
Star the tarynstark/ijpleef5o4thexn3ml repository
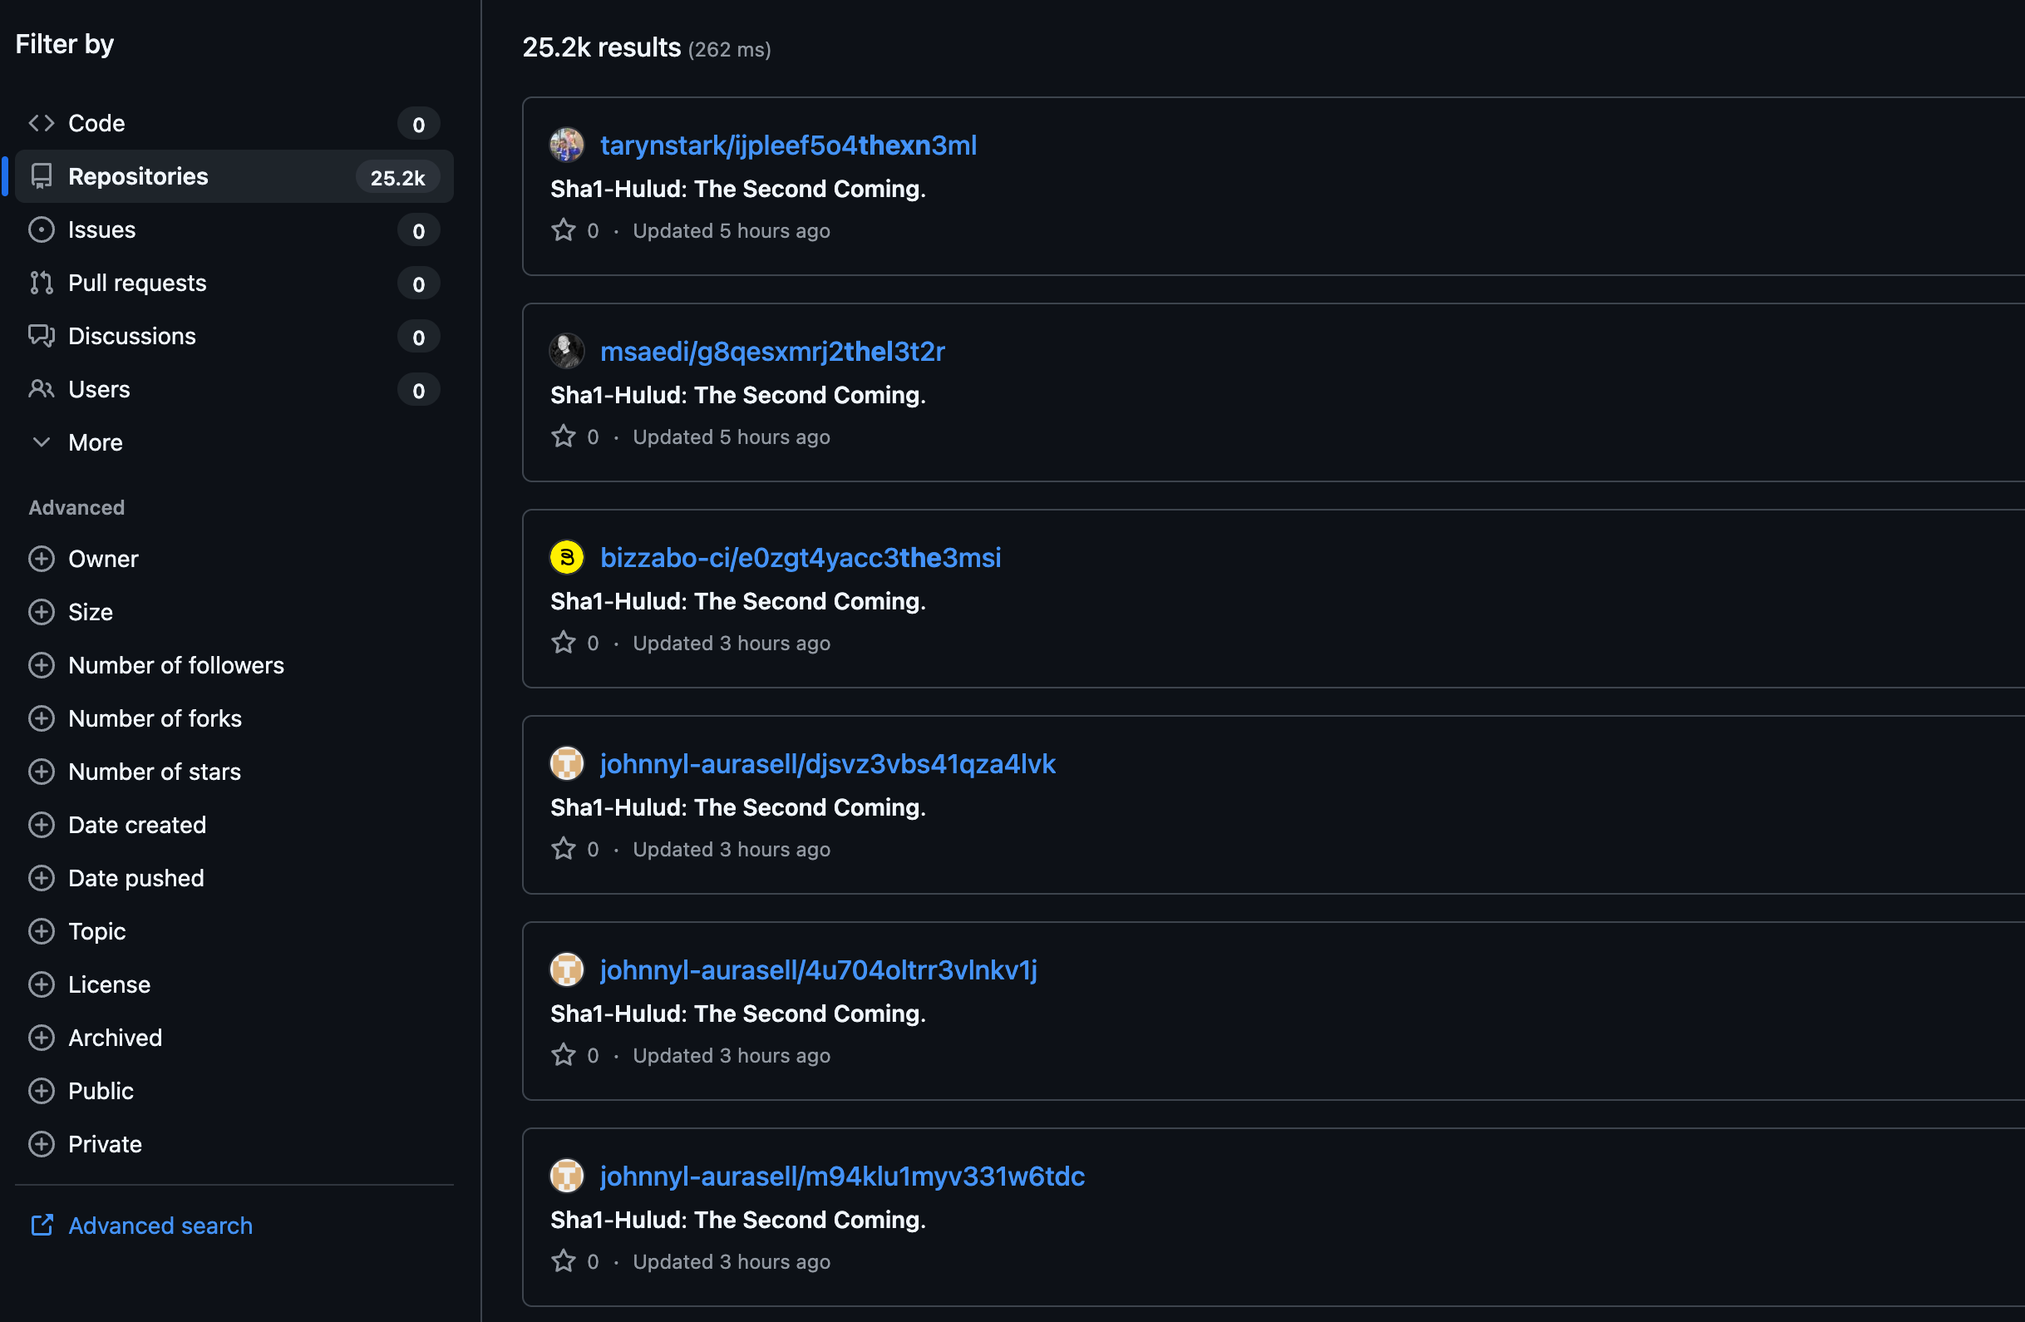pyautogui.click(x=564, y=230)
